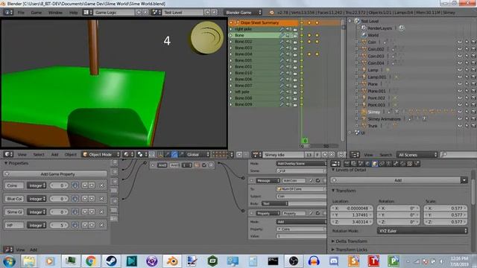This screenshot has height=268, width=477.
Task: Click the Lamp.001 lamp icon in the outliner
Action: point(364,77)
